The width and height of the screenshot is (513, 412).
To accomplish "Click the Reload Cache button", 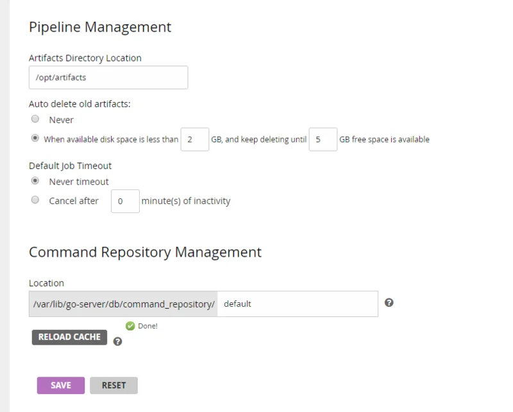I will (x=69, y=337).
